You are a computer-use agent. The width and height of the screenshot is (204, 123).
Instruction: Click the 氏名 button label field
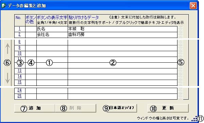(52, 29)
